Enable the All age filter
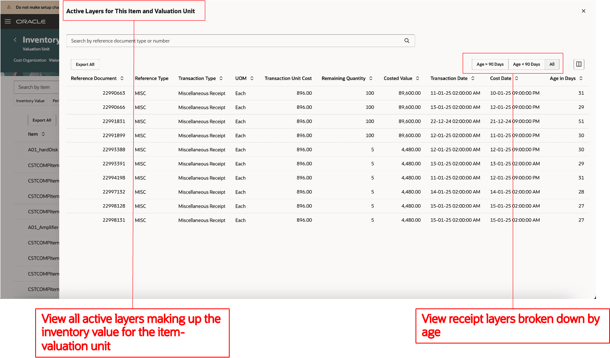 pos(552,64)
